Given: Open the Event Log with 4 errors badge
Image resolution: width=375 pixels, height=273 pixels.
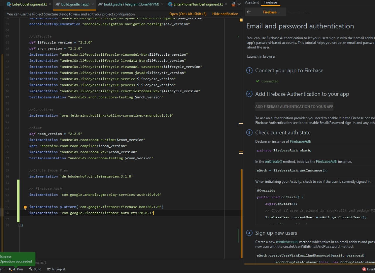Looking at the screenshot, I should 368,269.
